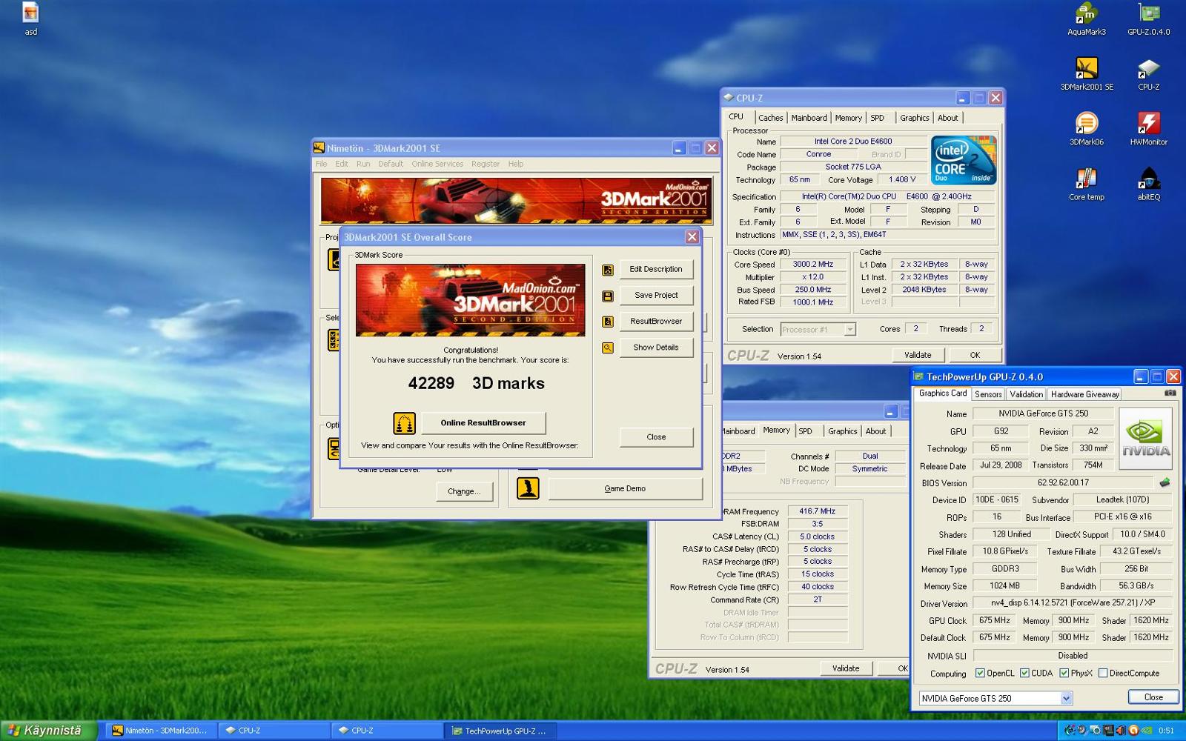Click Validate in the top CPU-Z window
This screenshot has height=741, width=1186.
coord(918,355)
